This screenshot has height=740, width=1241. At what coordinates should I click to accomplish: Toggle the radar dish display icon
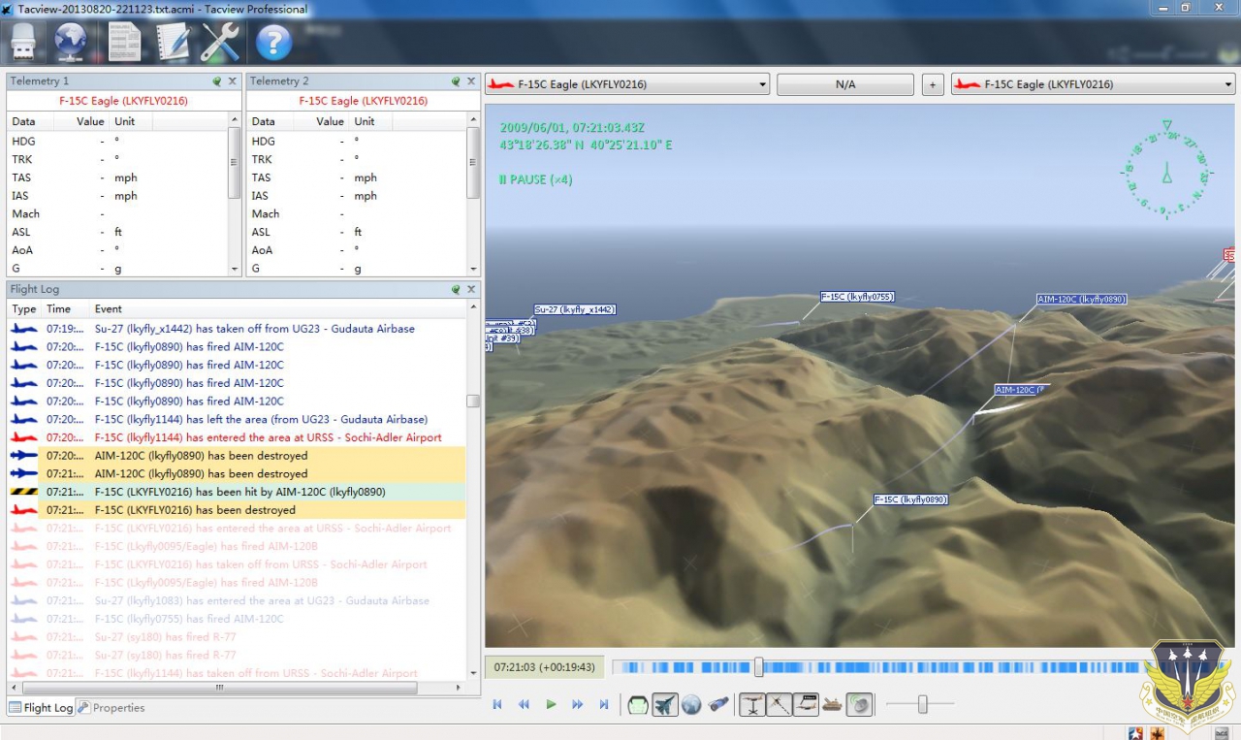[859, 705]
